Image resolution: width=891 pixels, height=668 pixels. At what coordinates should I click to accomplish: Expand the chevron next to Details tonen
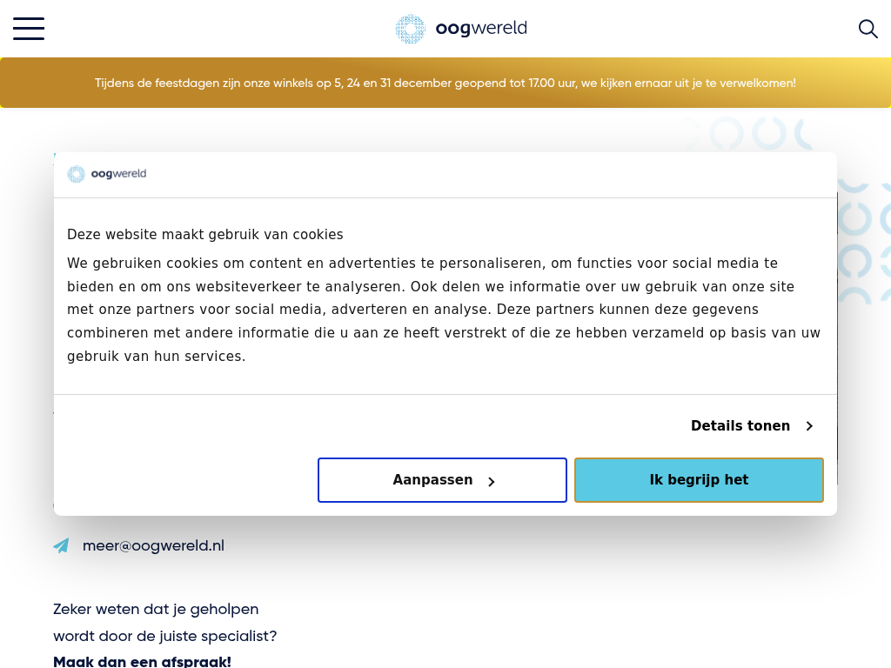coord(809,426)
